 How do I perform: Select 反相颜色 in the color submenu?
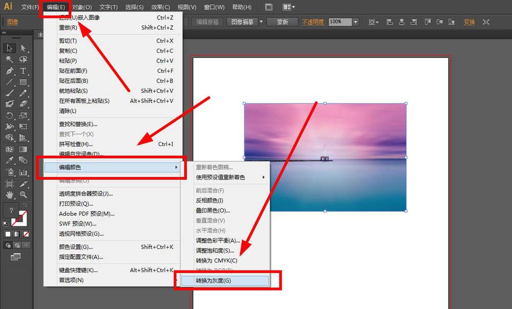click(208, 200)
